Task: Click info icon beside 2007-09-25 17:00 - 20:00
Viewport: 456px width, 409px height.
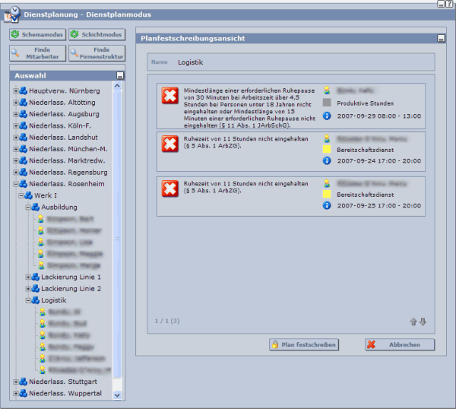Action: pos(327,205)
